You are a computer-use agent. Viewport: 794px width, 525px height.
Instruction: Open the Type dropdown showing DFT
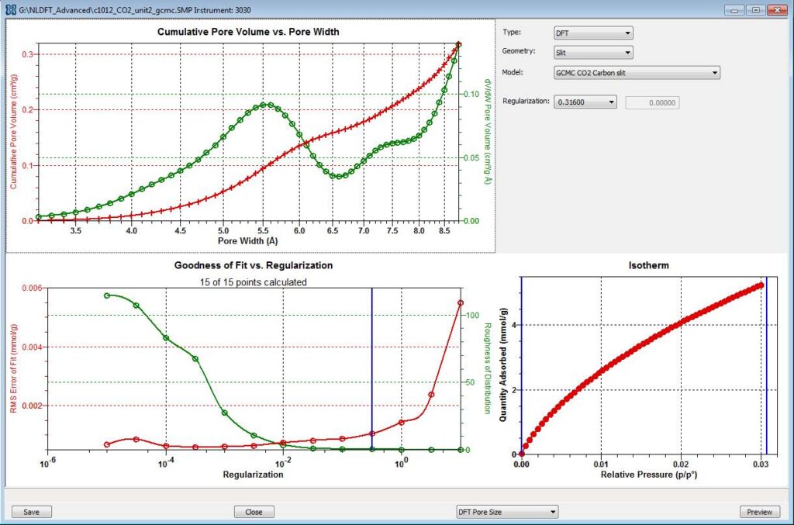593,33
